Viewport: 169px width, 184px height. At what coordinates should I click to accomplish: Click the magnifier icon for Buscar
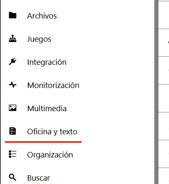13,177
